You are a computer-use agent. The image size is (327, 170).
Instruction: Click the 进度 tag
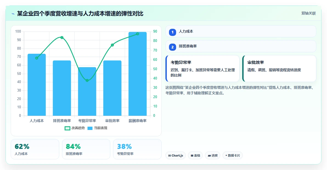tap(213, 155)
